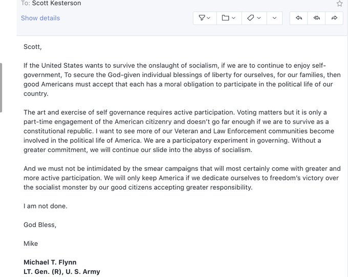Screen dimensions: 348x277
Task: Click the 'LT. Gen. (R), U. S. Army' line
Action: click(x=62, y=271)
